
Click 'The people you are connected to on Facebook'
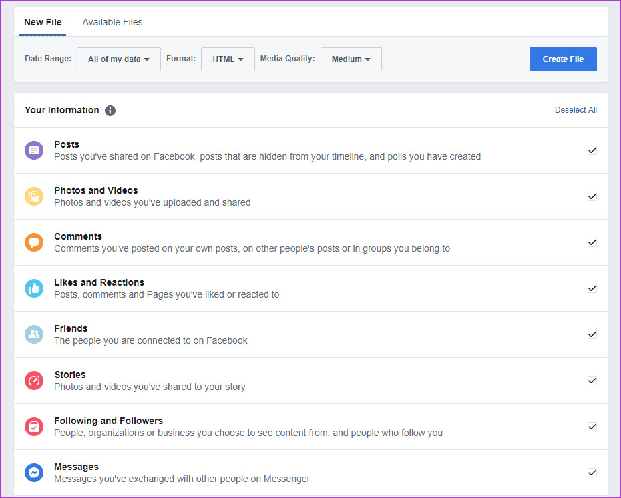(150, 341)
